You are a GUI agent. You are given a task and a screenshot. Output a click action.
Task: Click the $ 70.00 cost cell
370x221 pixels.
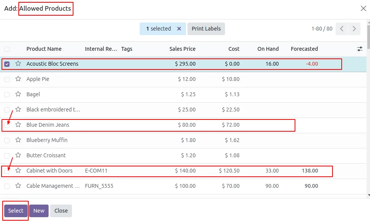[x=231, y=186]
